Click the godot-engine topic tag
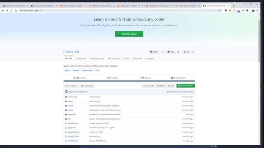The height and width of the screenshot is (148, 264). point(87,70)
